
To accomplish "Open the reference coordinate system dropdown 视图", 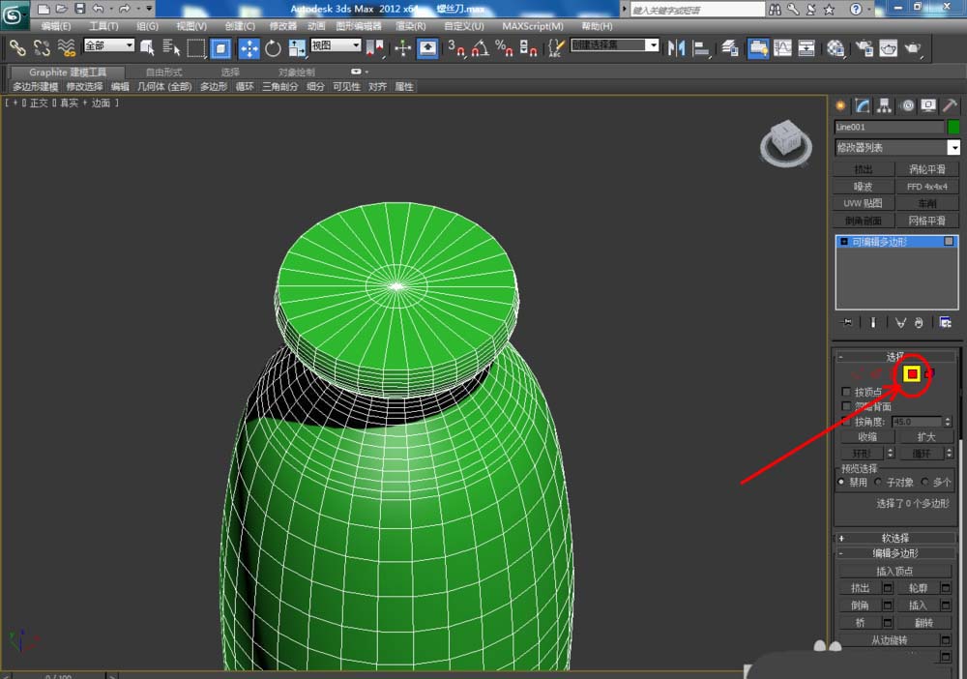I will 336,45.
